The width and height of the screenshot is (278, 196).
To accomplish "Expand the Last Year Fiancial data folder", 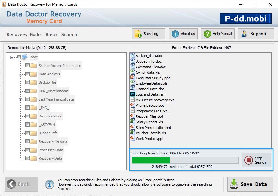I will [x=20, y=100].
